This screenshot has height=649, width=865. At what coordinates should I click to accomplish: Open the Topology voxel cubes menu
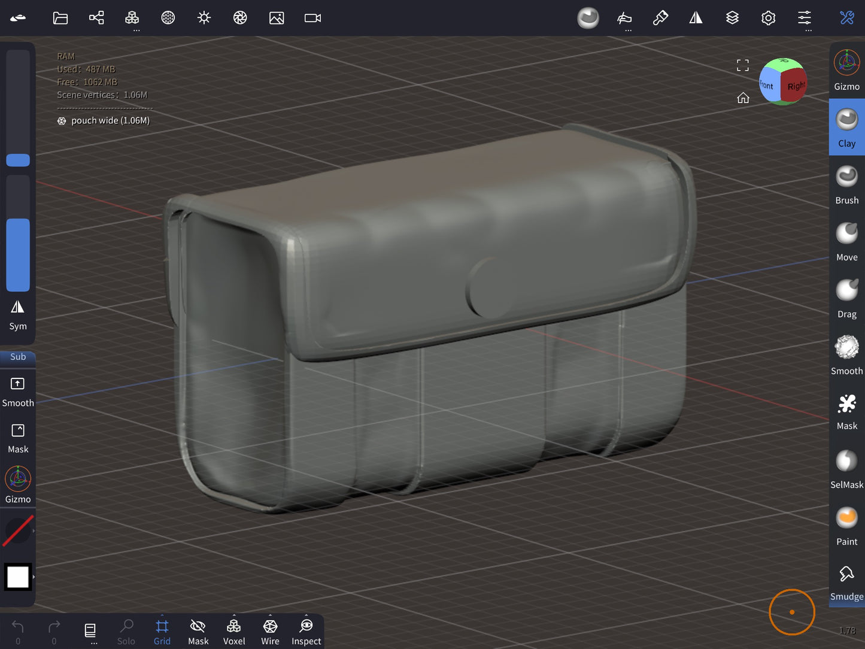click(132, 18)
